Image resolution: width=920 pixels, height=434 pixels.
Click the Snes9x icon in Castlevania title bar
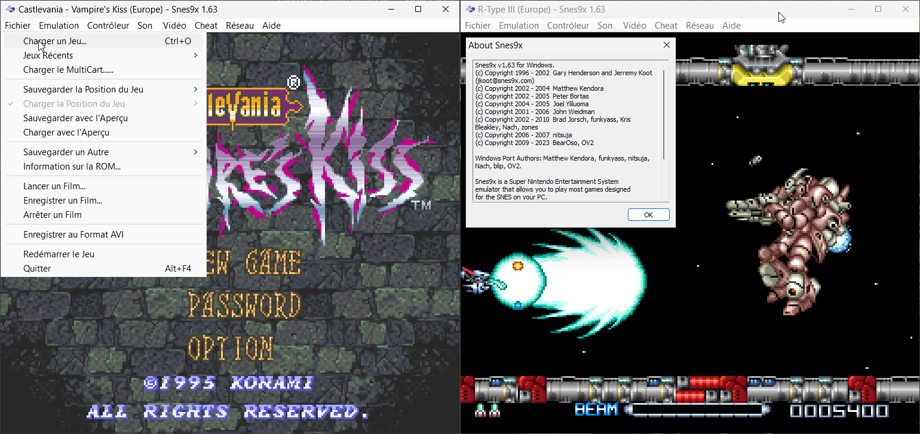tap(10, 10)
